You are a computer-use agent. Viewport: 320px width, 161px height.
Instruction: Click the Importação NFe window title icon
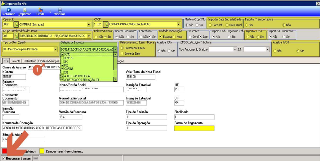3,4
